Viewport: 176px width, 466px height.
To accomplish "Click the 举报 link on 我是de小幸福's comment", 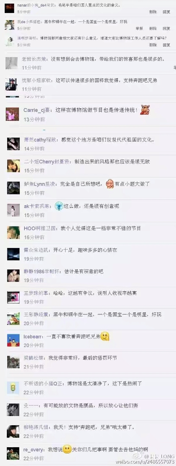I will 139,29.
